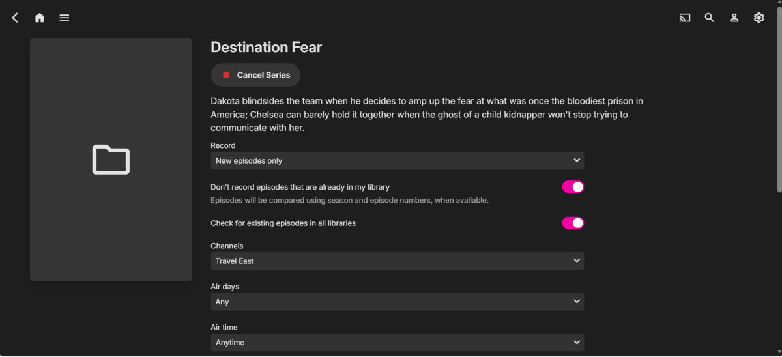Click the red stop icon on Cancel Series
The image size is (782, 357).
pos(226,75)
